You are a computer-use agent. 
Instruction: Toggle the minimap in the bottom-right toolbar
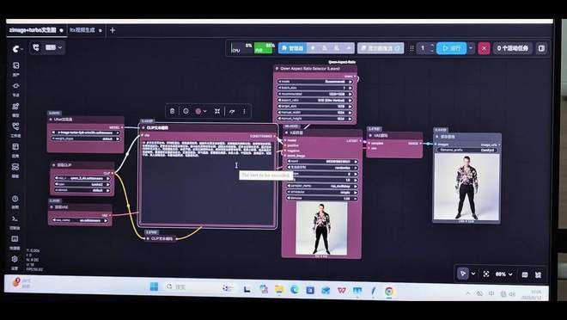525,274
